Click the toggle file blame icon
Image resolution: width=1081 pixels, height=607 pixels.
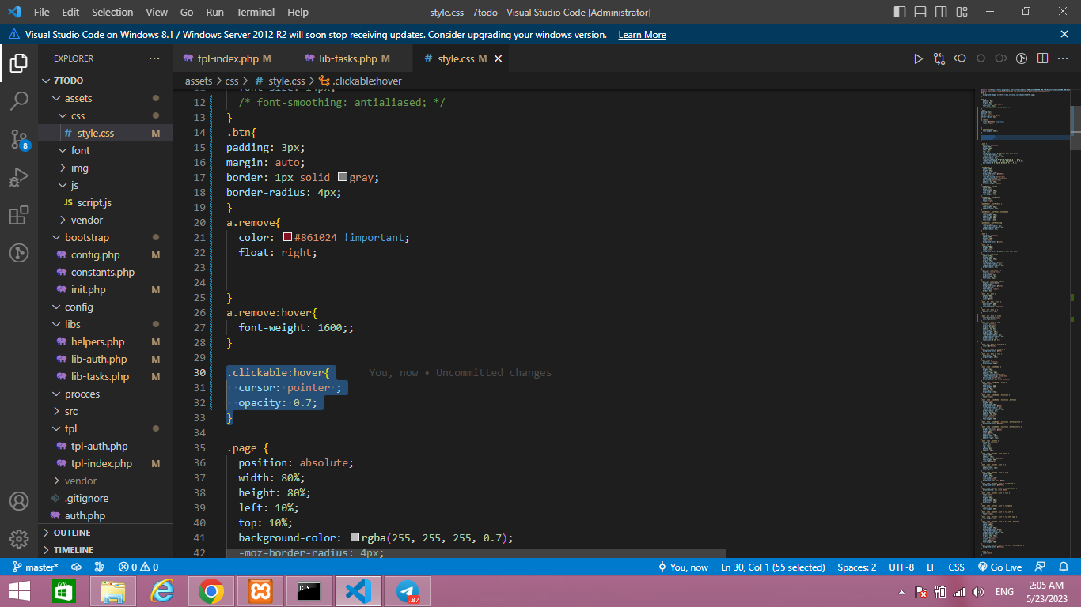[1022, 58]
